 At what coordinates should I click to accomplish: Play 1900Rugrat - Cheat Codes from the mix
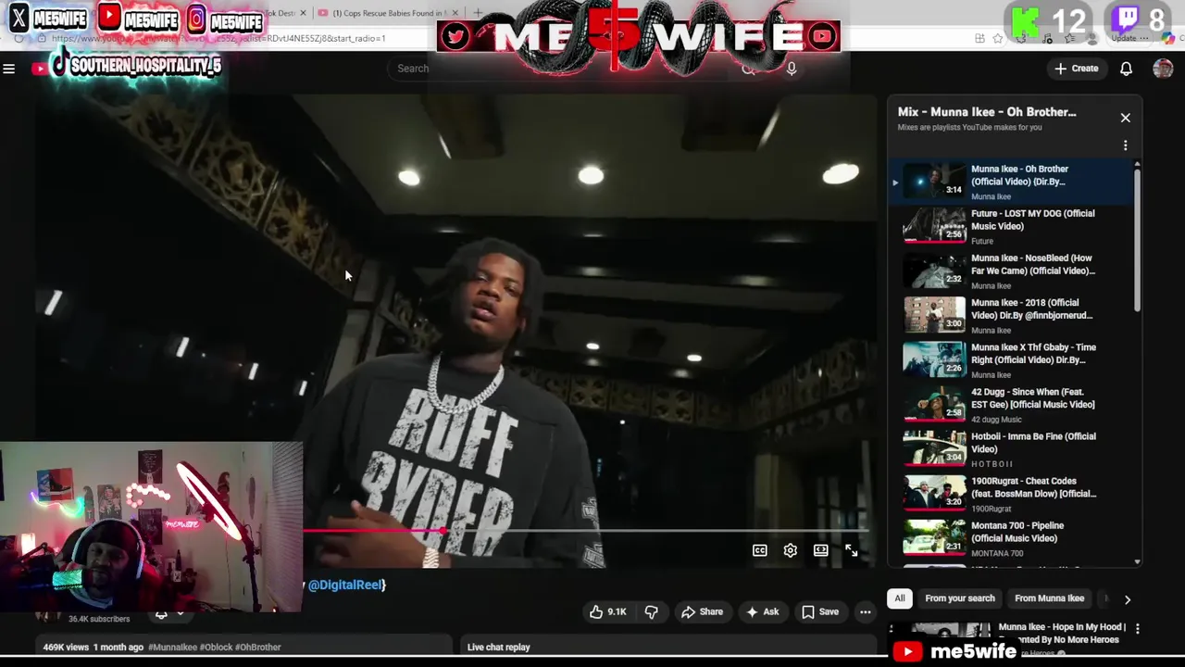point(1012,493)
